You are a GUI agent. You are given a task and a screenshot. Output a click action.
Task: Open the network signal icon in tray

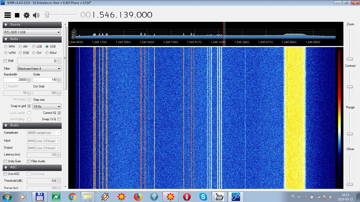coord(318,197)
